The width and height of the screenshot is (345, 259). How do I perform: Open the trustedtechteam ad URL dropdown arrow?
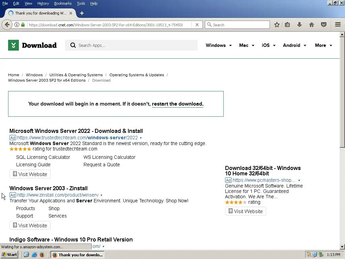pos(141,138)
